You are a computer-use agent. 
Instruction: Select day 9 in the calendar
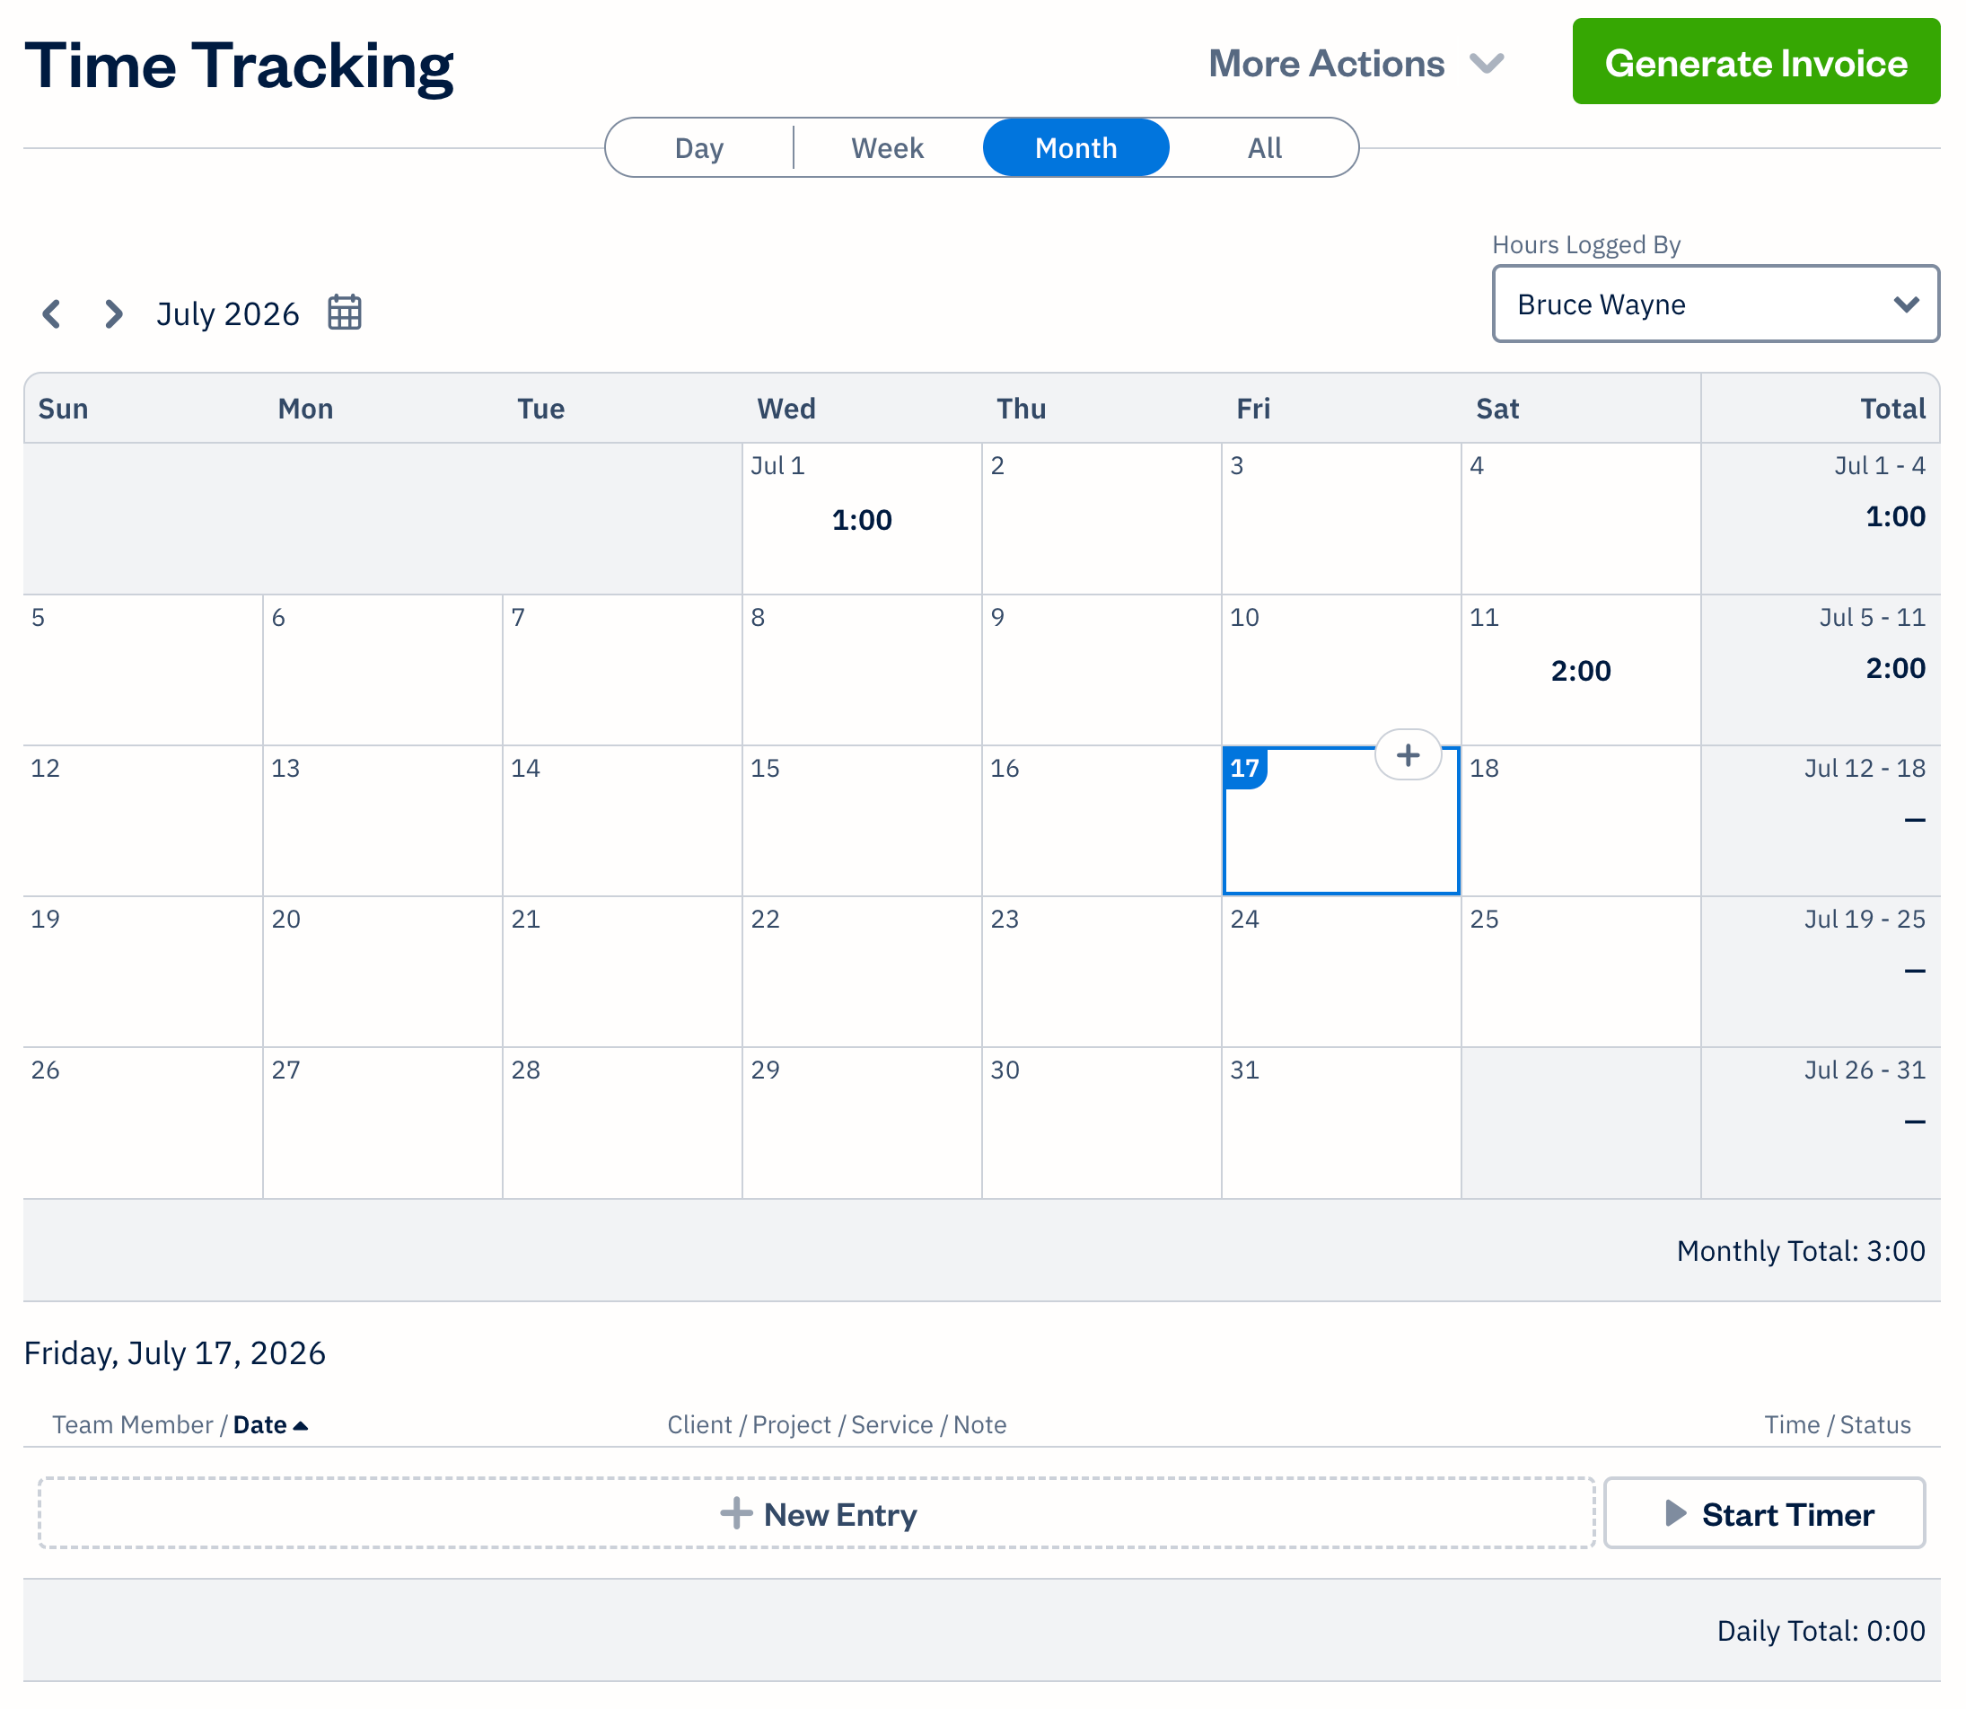coord(1102,671)
